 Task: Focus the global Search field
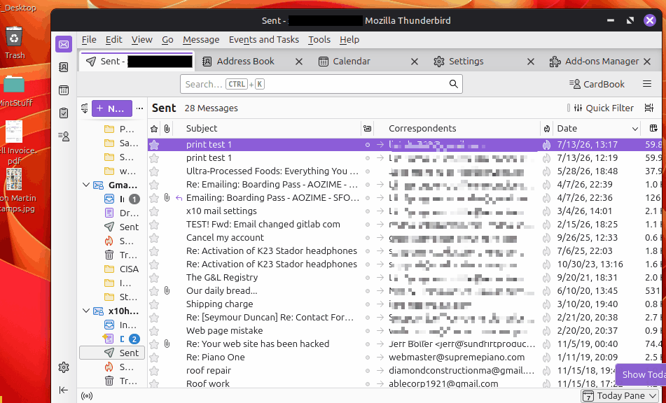(x=321, y=84)
